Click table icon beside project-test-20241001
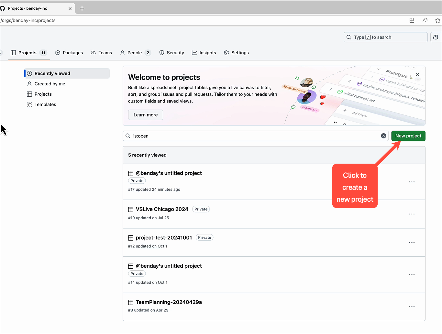 tap(131, 238)
